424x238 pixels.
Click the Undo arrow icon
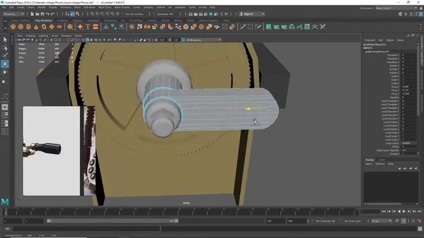pyautogui.click(x=48, y=14)
